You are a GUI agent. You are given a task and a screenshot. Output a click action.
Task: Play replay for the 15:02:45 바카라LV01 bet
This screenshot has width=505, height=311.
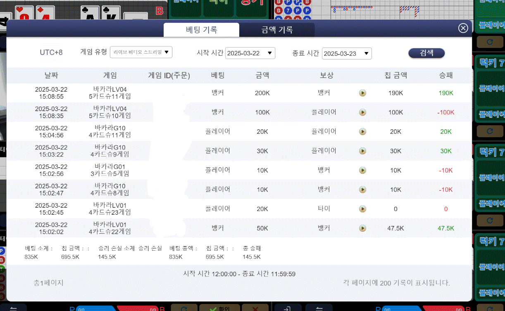(362, 209)
